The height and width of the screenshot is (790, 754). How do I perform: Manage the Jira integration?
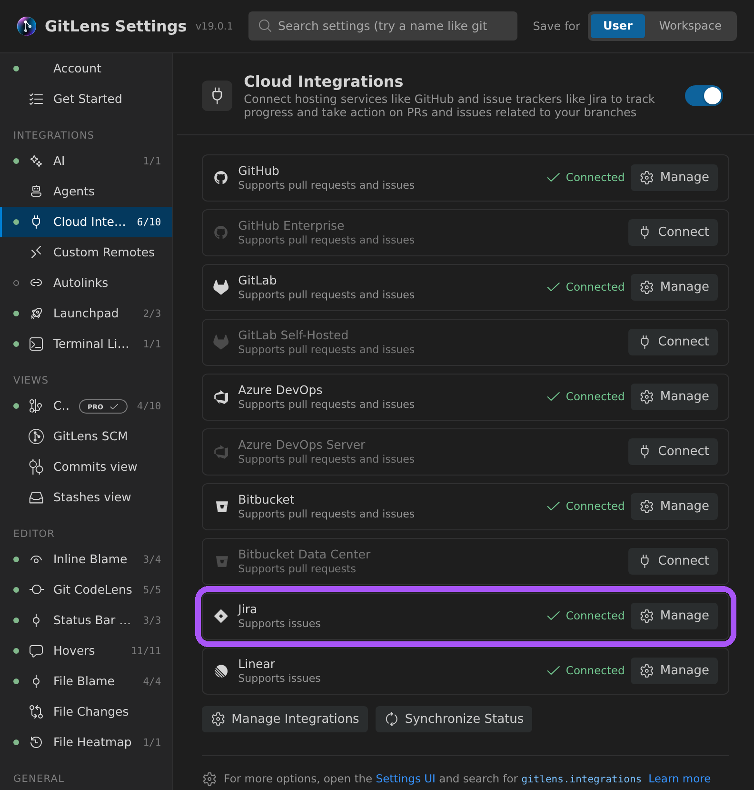(674, 616)
